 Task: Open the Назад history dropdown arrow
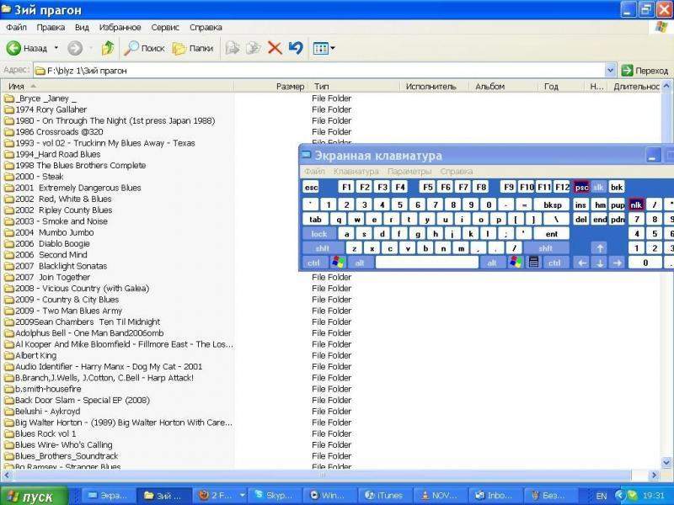pyautogui.click(x=56, y=48)
